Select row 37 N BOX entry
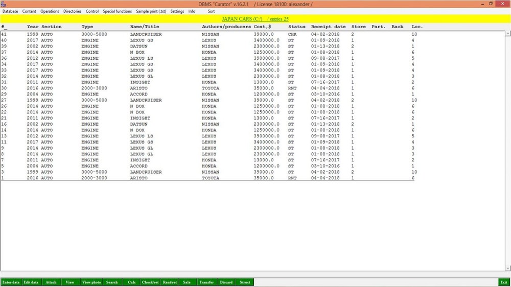 point(208,52)
